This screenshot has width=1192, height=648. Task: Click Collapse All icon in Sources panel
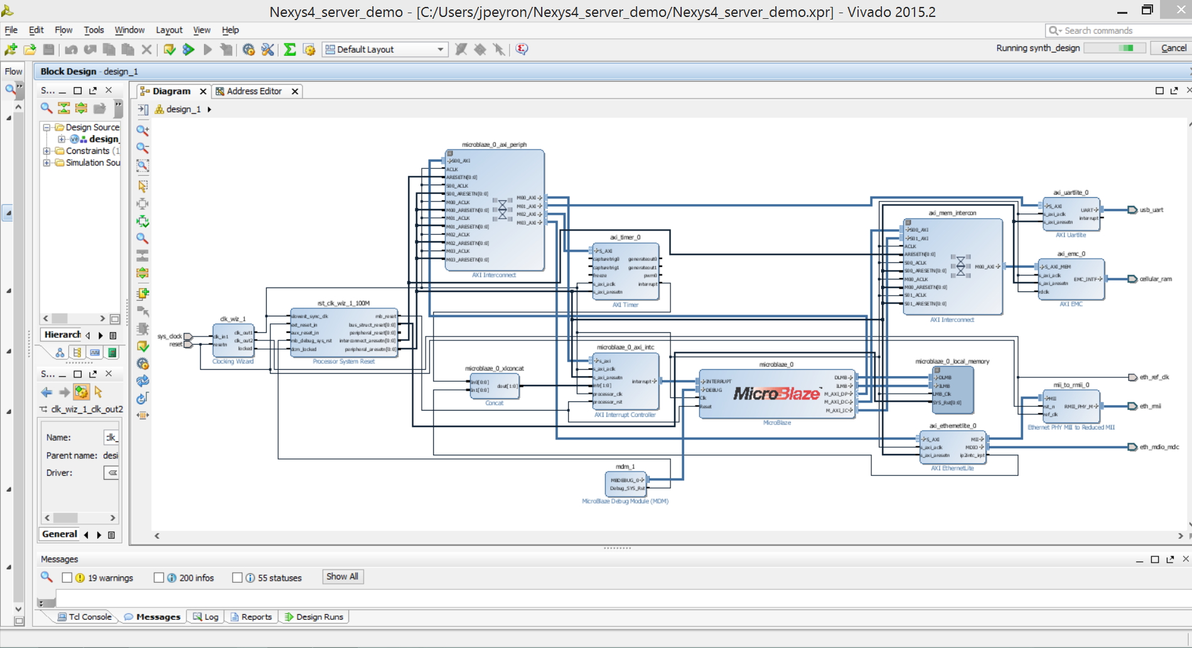coord(64,108)
